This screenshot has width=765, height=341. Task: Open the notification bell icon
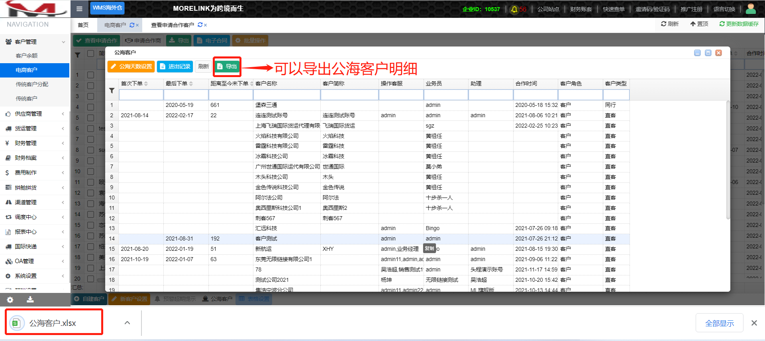tap(514, 9)
